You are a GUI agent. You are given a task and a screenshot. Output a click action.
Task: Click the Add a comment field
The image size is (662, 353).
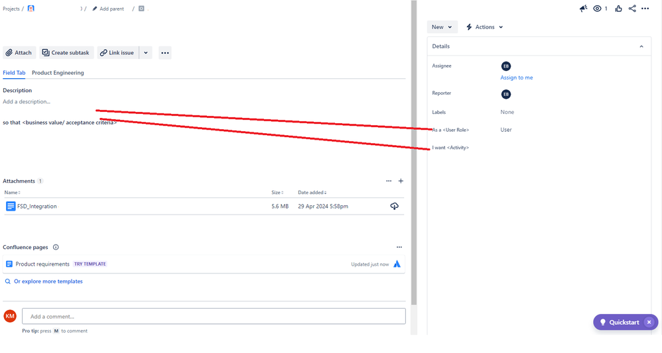click(214, 317)
